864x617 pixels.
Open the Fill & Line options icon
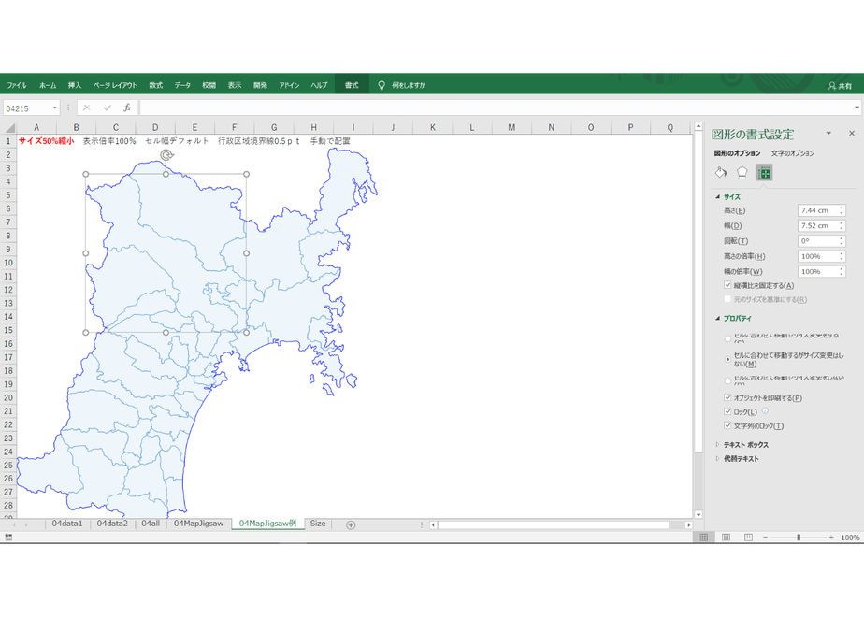[x=721, y=172]
